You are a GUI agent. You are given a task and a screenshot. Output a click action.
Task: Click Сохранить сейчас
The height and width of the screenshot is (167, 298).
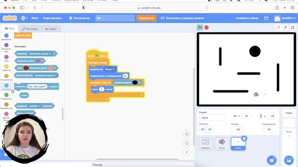click(247, 18)
